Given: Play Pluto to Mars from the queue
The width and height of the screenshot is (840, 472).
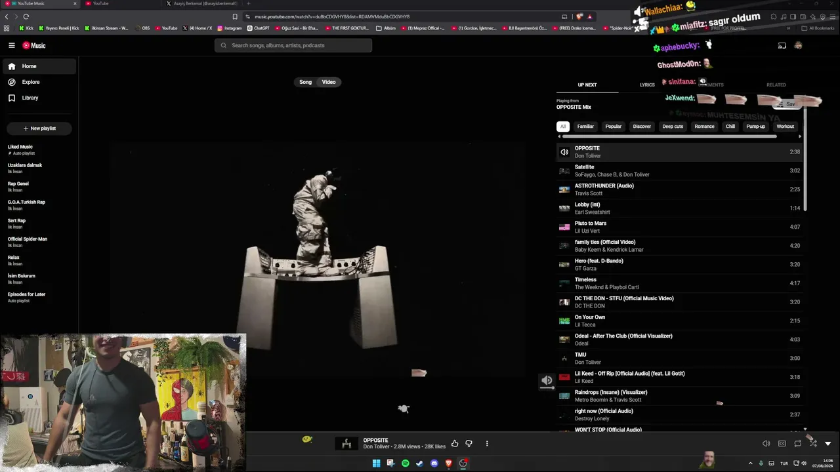Looking at the screenshot, I should coord(679,227).
